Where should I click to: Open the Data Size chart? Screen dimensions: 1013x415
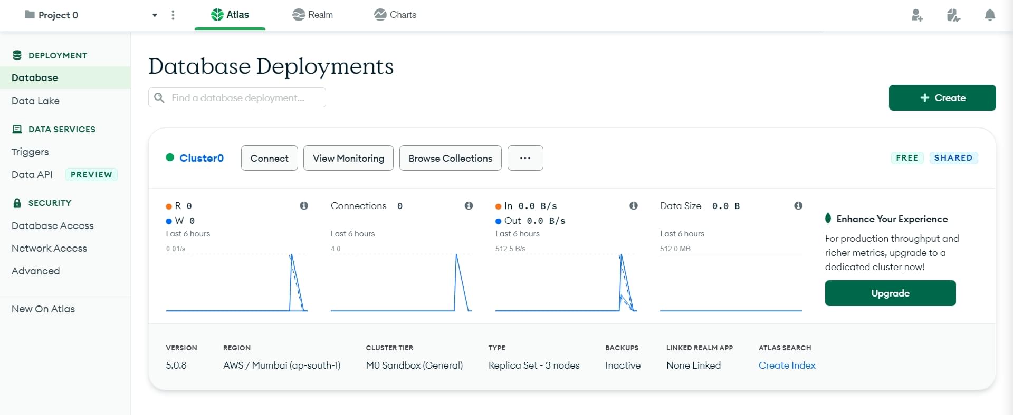(x=731, y=282)
